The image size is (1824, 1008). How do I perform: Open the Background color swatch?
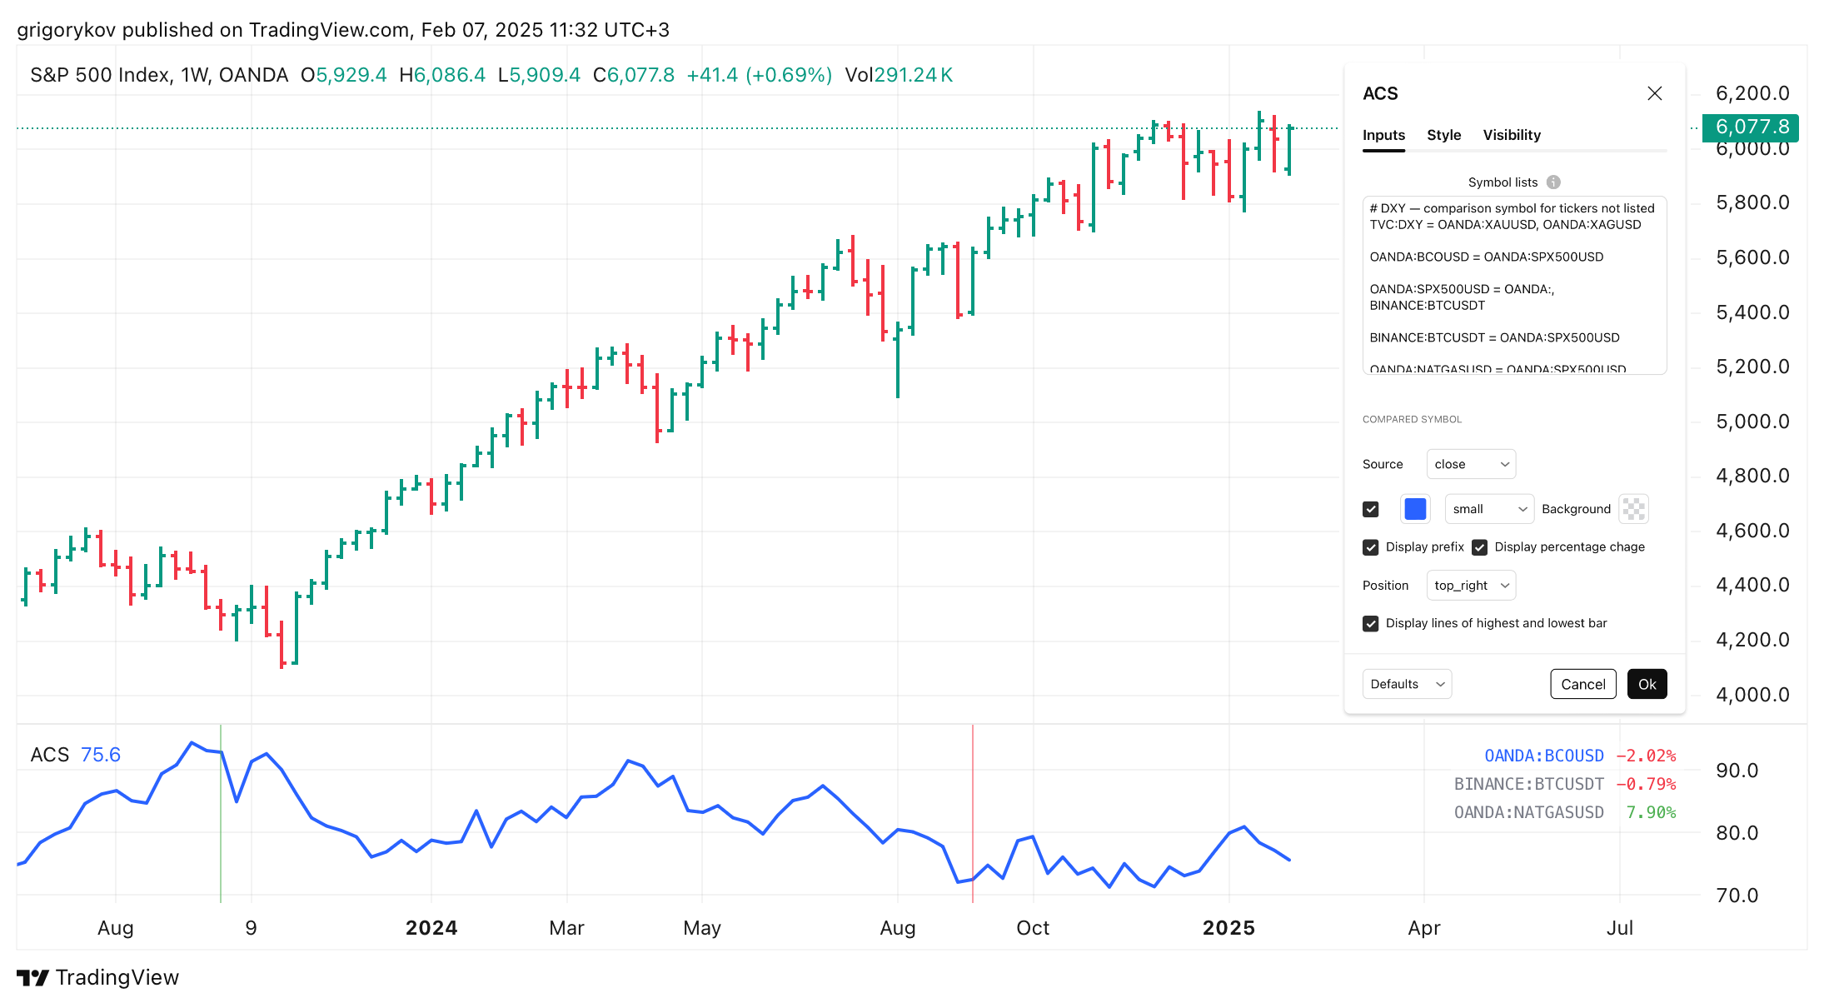pyautogui.click(x=1633, y=509)
